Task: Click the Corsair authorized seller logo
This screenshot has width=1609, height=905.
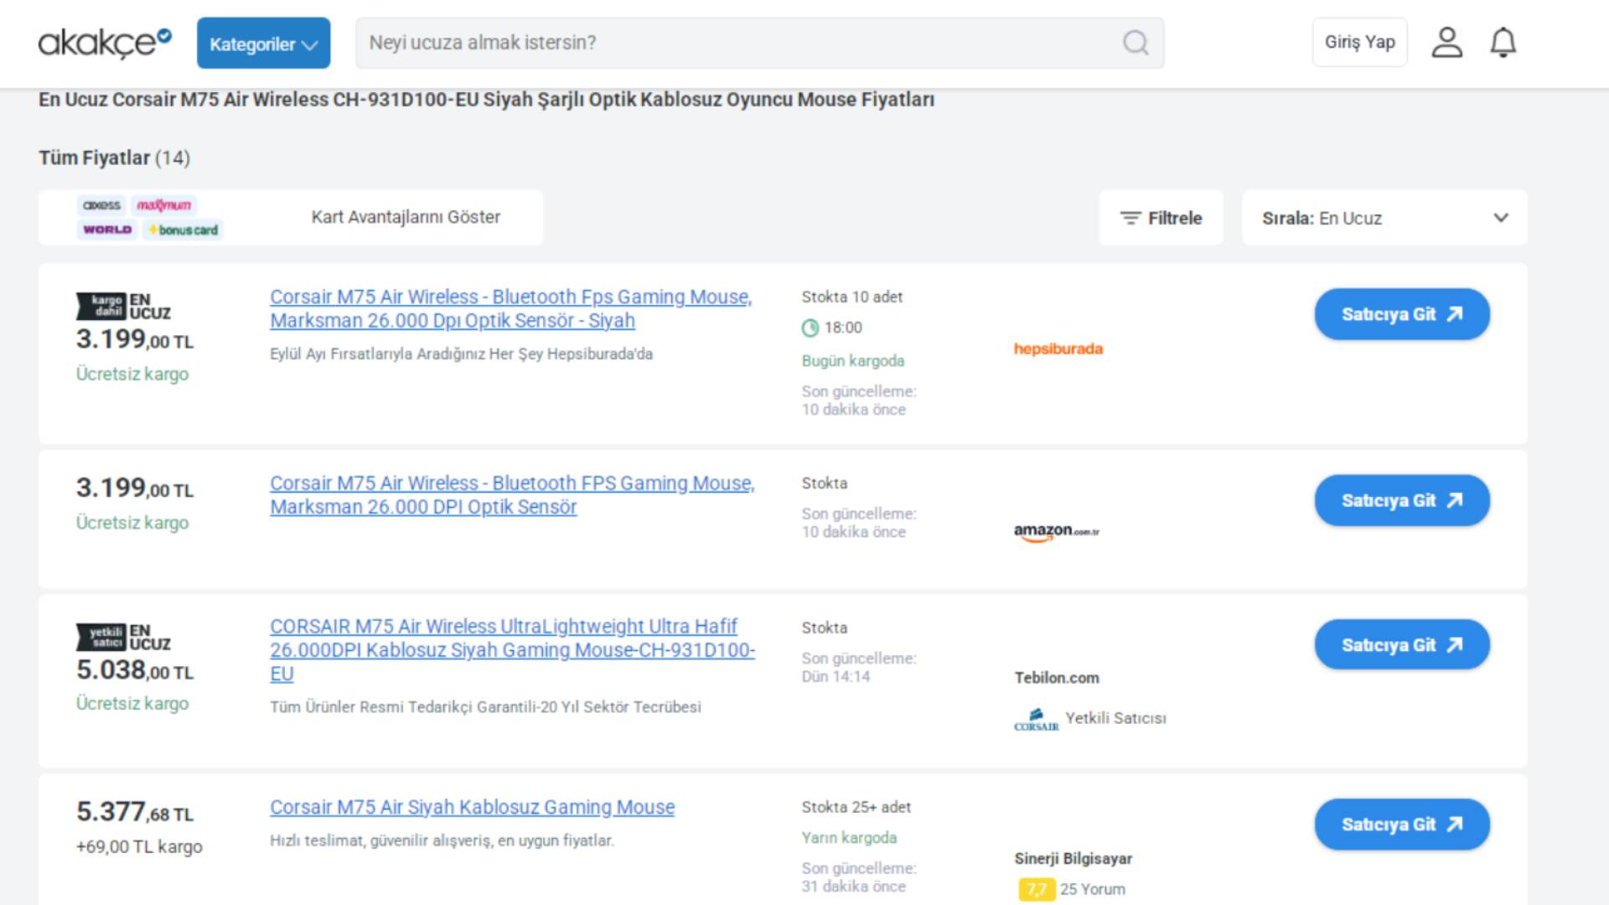Action: pos(1037,720)
